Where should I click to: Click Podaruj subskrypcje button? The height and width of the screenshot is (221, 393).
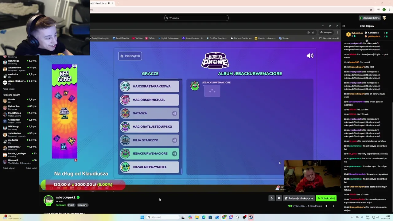[x=299, y=198]
